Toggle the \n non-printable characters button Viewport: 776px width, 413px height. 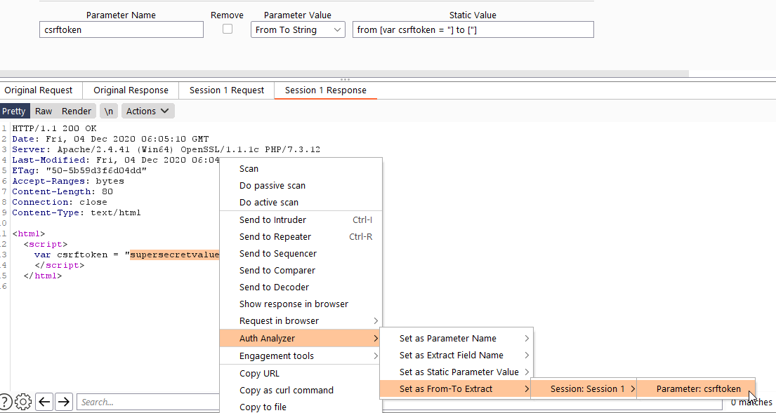(x=108, y=111)
